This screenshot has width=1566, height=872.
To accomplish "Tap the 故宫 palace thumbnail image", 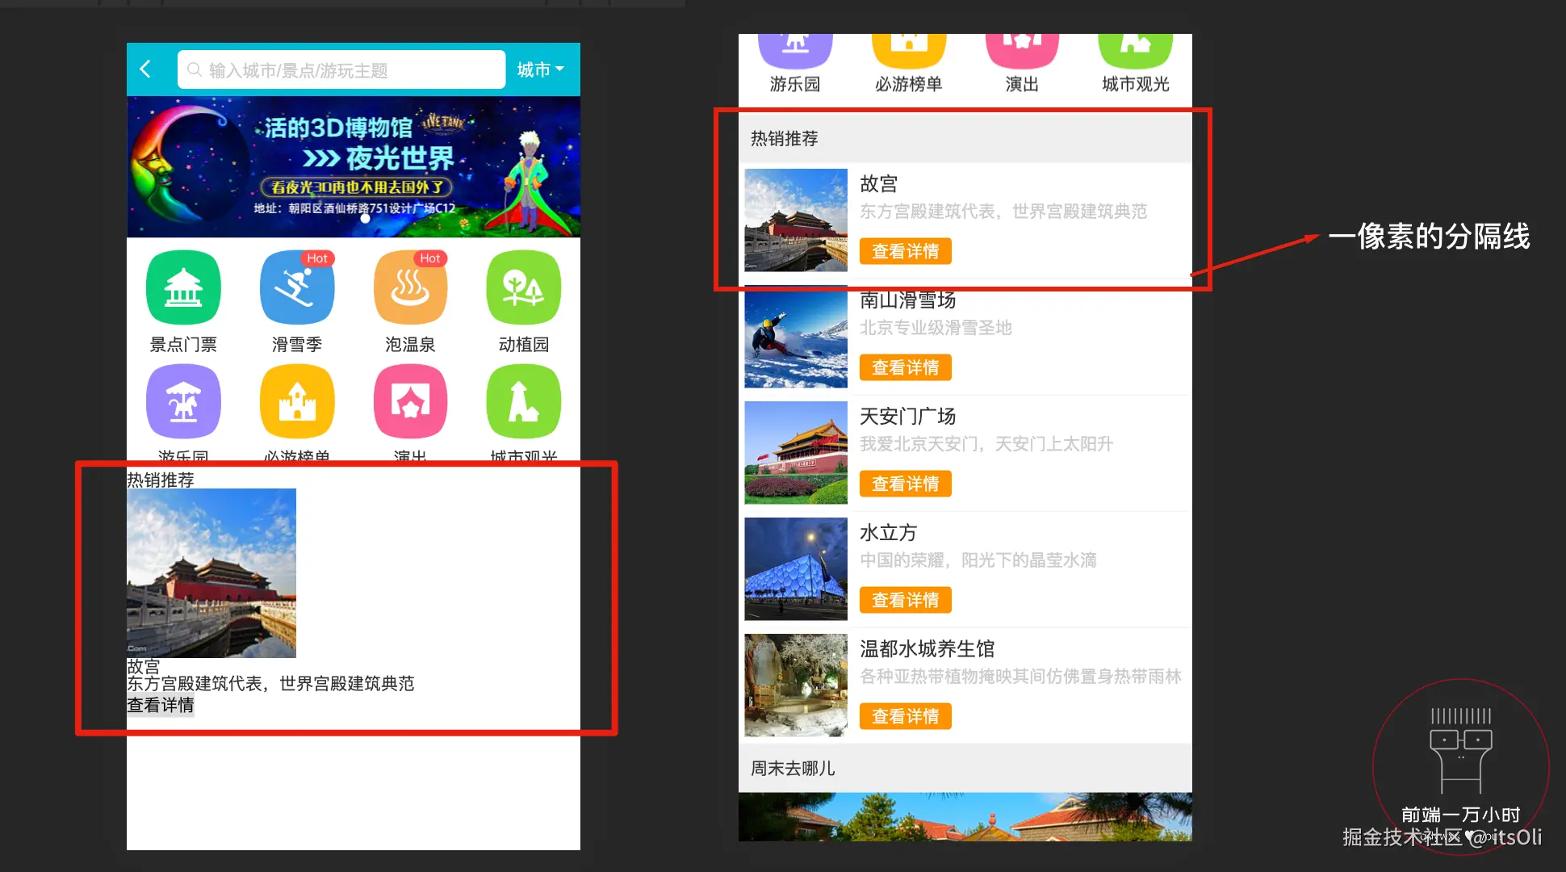I will 796,220.
